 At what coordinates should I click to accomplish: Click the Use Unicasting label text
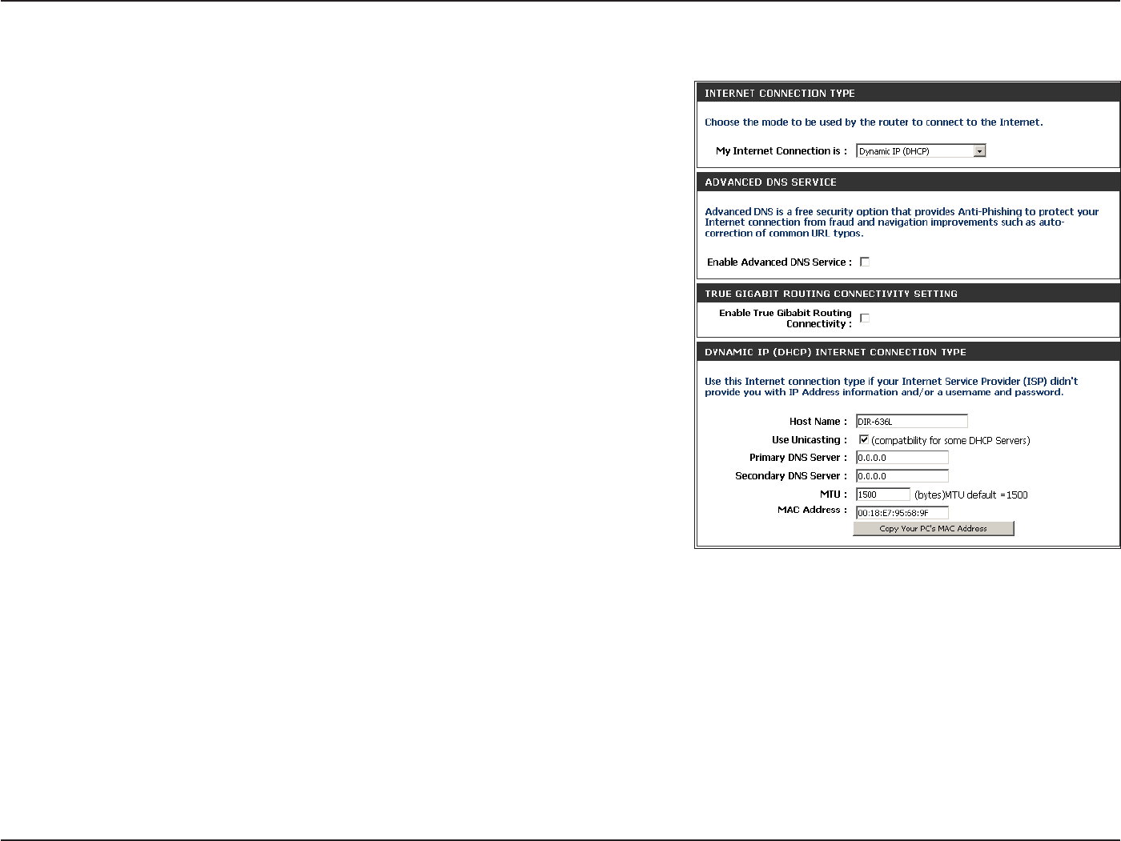809,440
